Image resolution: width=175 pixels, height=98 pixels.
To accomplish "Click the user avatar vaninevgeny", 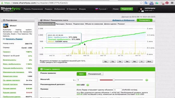I will pyautogui.click(x=141, y=10).
